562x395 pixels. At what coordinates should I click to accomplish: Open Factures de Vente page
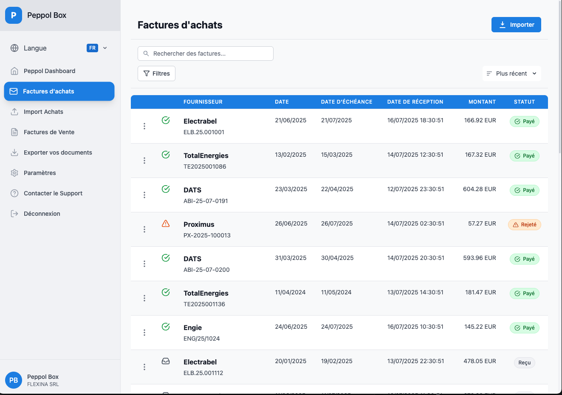[49, 132]
